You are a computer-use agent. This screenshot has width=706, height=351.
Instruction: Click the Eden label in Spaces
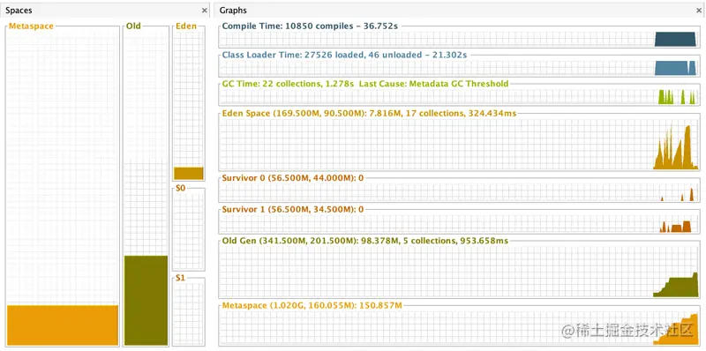point(186,26)
